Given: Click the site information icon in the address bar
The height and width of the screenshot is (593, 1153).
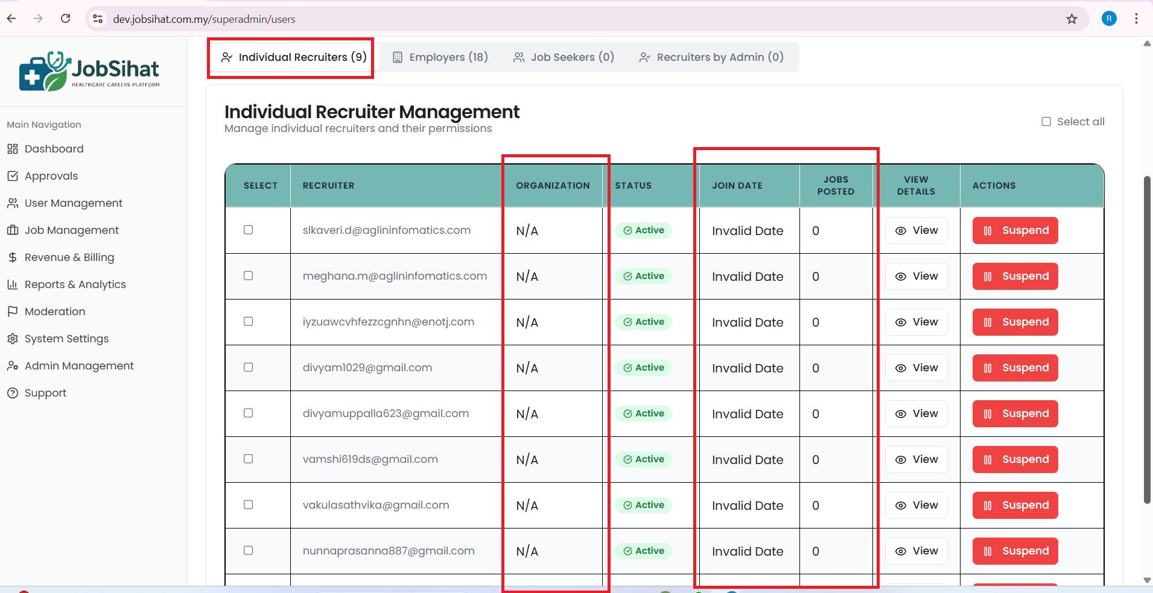Looking at the screenshot, I should pos(98,19).
